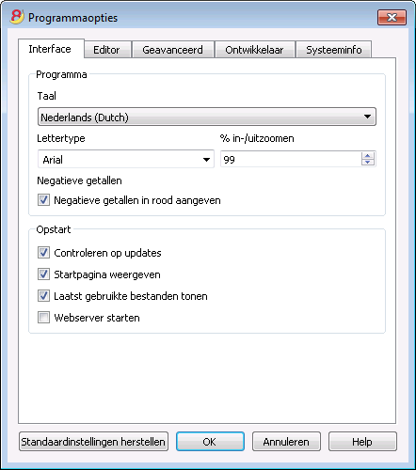Open the Taal language dropdown
416x470 pixels.
207,117
